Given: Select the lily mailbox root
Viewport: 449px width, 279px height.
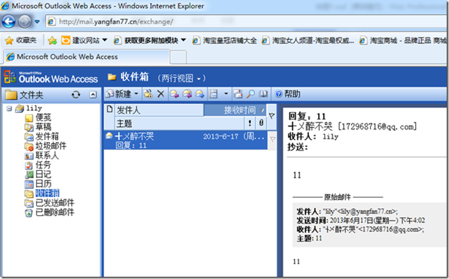Looking at the screenshot, I should click(x=34, y=108).
